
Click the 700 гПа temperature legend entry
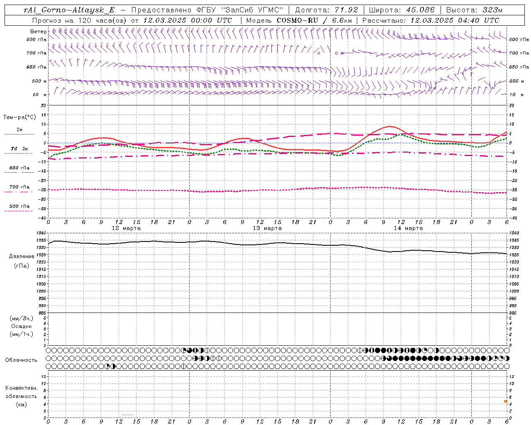tap(19, 187)
